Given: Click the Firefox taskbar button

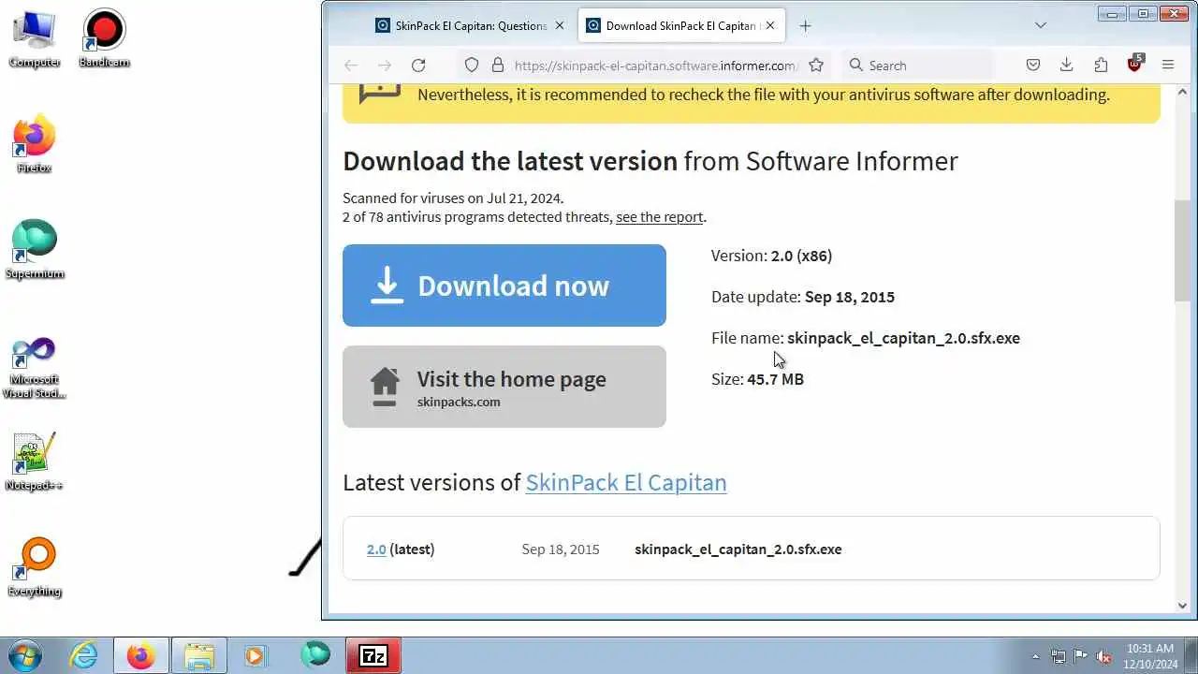Looking at the screenshot, I should [141, 655].
